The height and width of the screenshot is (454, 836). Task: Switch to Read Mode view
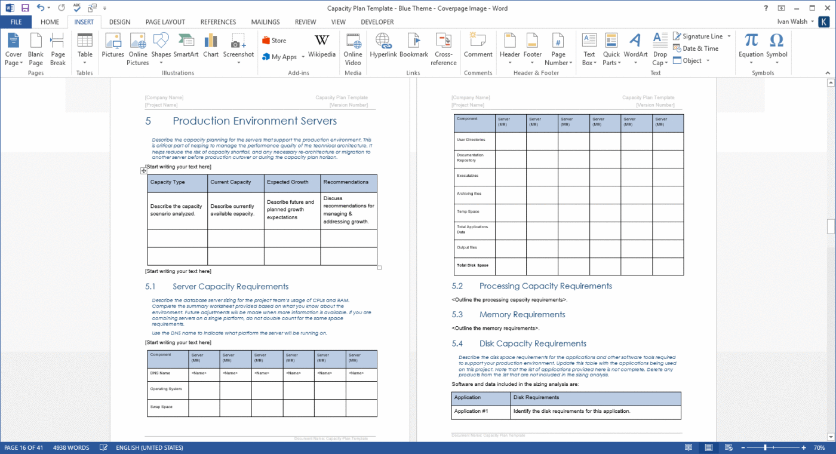tap(688, 447)
